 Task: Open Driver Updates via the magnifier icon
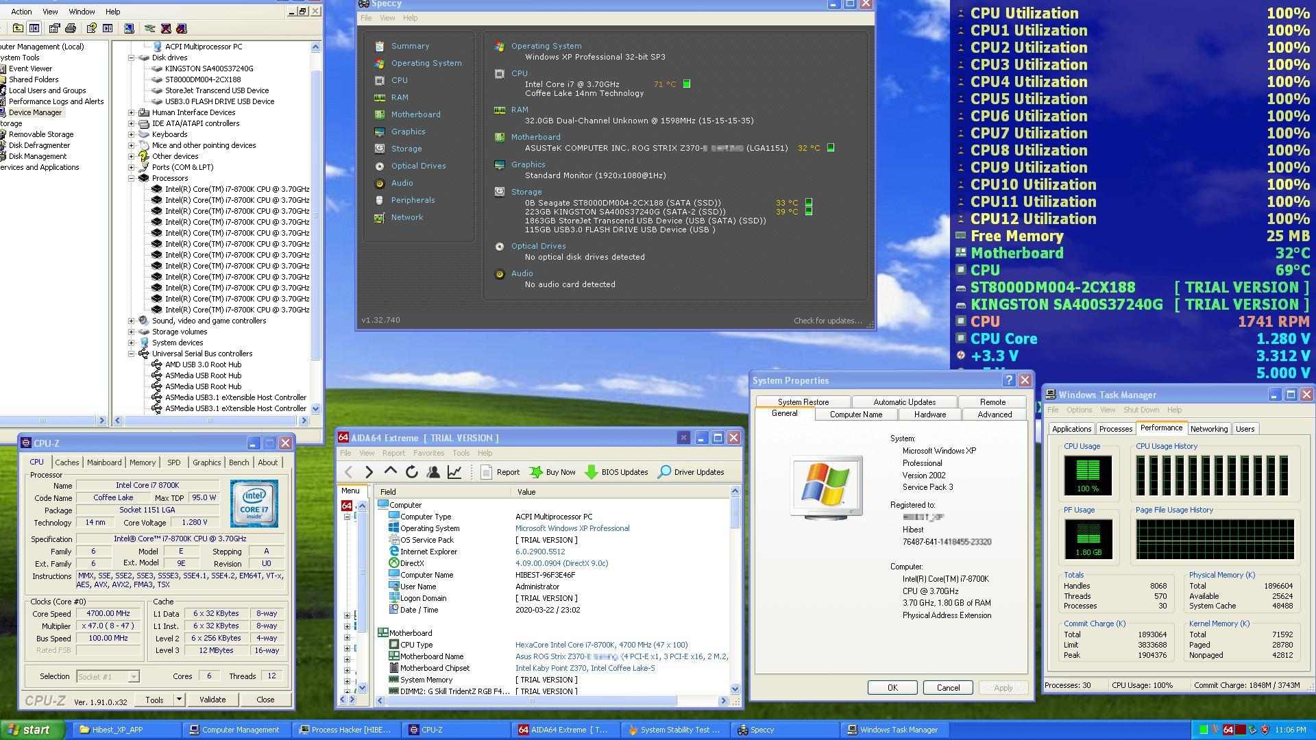click(x=664, y=472)
